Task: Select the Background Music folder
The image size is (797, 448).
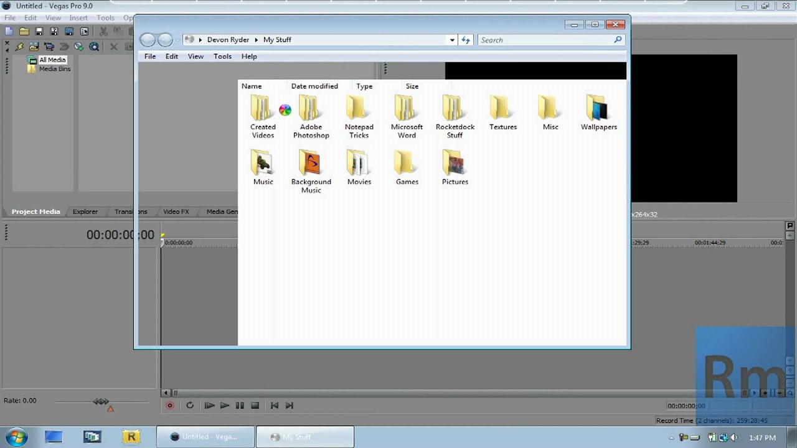Action: click(311, 172)
